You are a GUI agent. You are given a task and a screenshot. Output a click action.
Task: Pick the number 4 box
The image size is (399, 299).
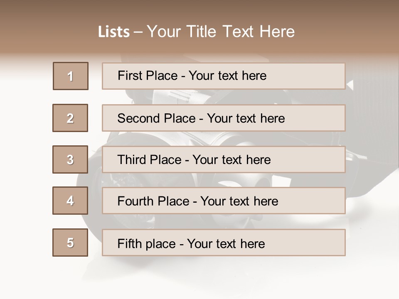(x=70, y=201)
